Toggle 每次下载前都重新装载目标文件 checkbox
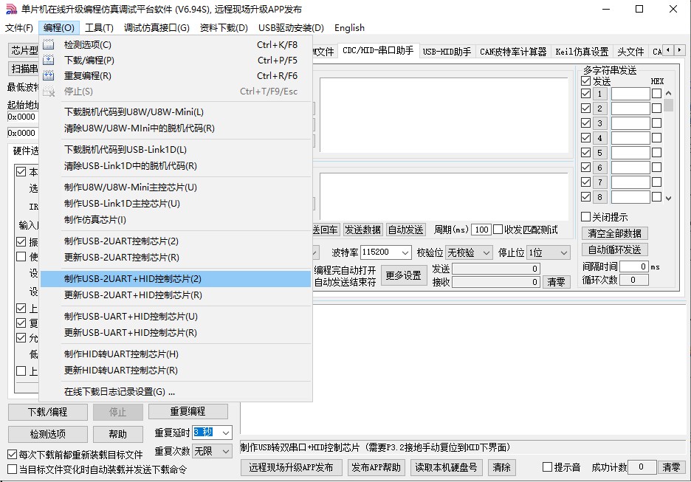691x482 pixels. click(13, 454)
